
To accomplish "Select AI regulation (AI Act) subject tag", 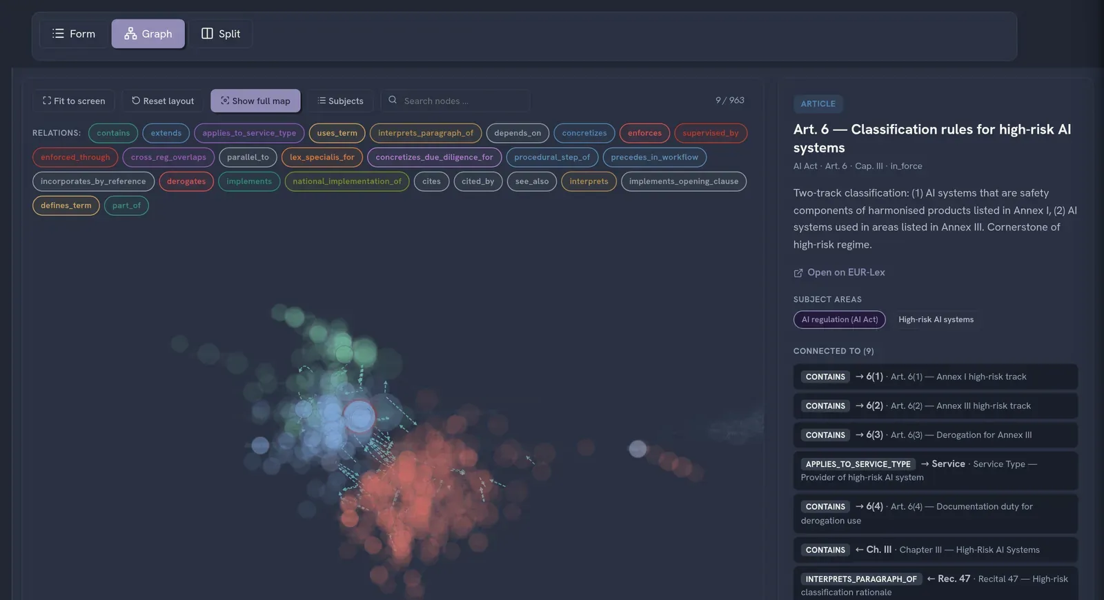I will click(x=840, y=319).
